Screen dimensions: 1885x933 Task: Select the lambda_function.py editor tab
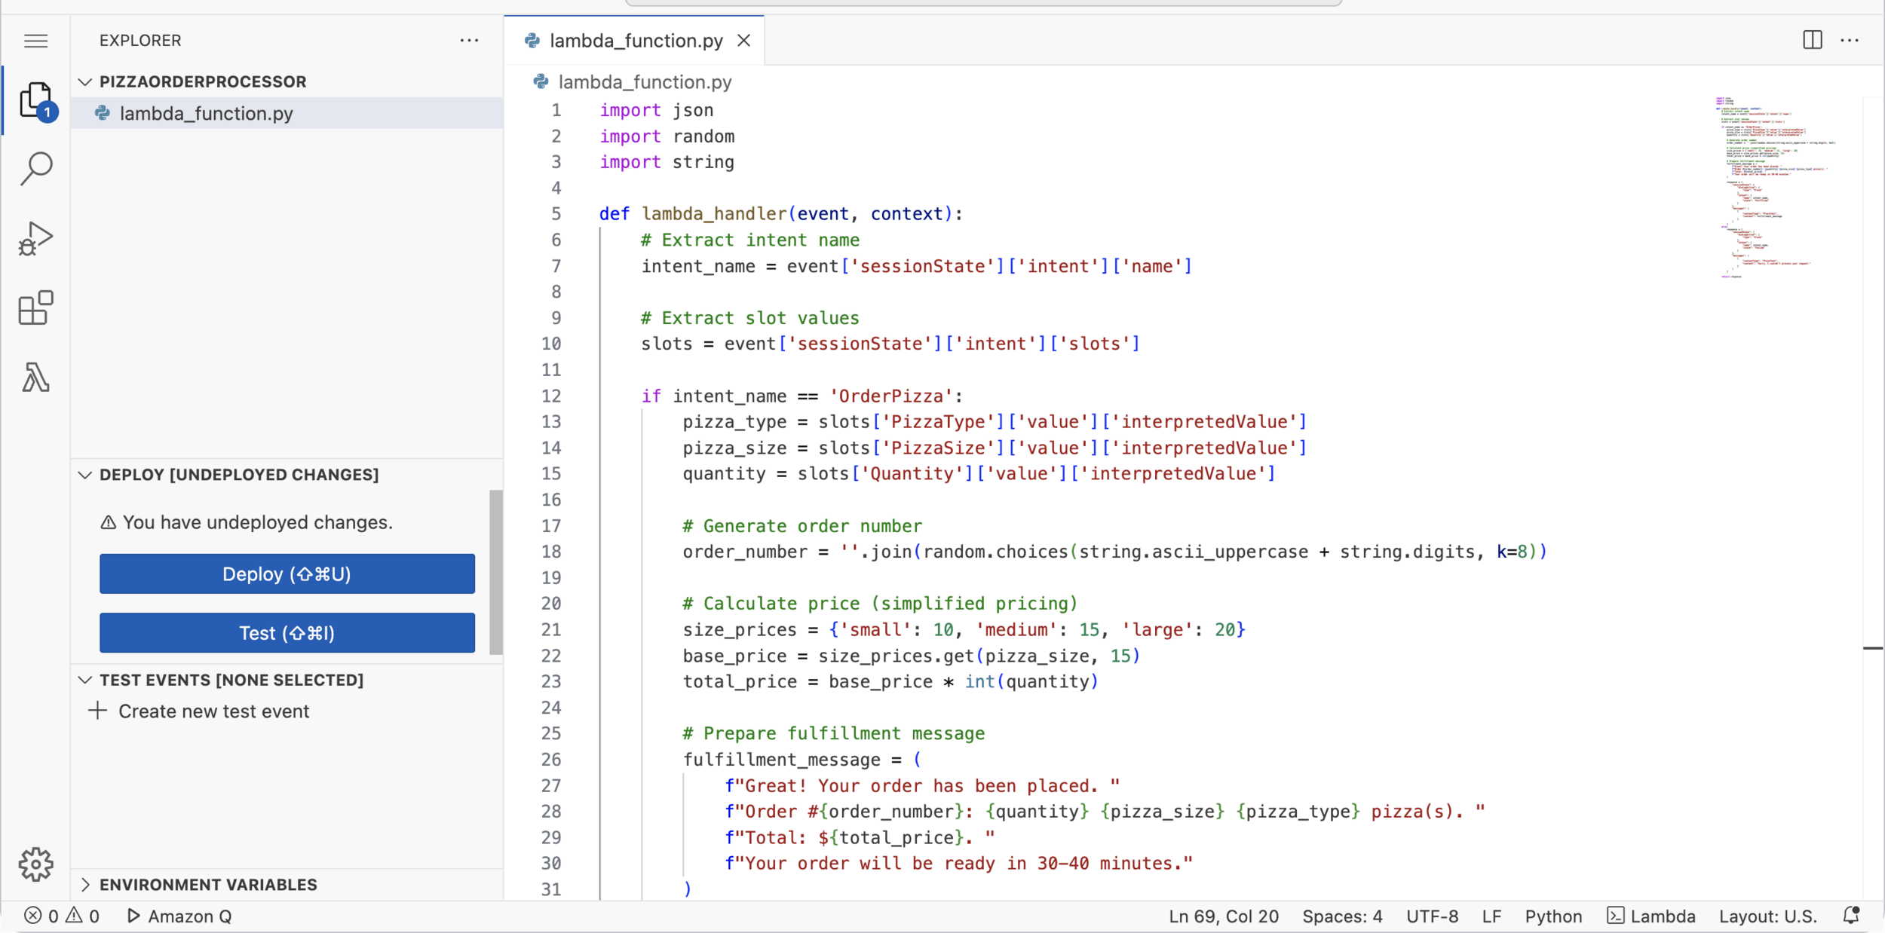(x=635, y=41)
